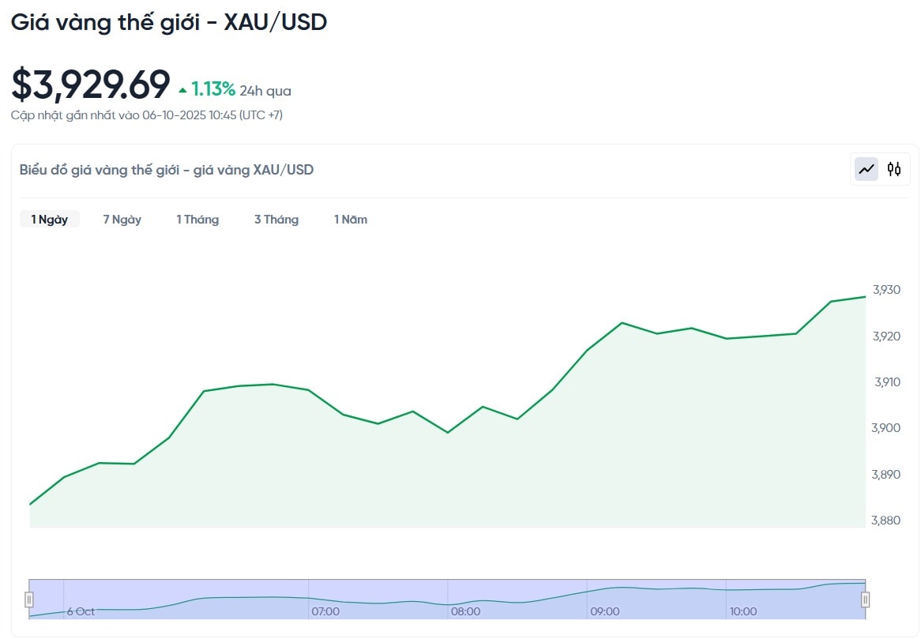Click the 08:00 marker in navigator

[x=465, y=611]
